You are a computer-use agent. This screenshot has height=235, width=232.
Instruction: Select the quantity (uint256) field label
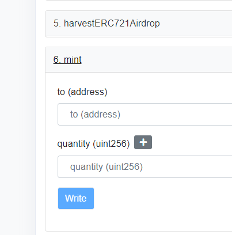coord(93,143)
